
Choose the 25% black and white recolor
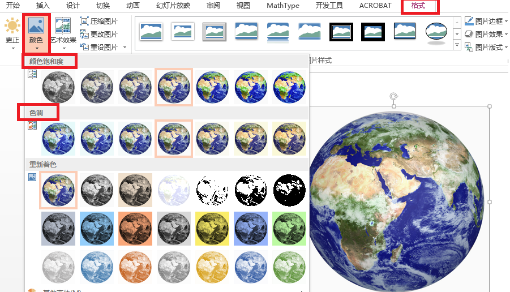pos(212,190)
